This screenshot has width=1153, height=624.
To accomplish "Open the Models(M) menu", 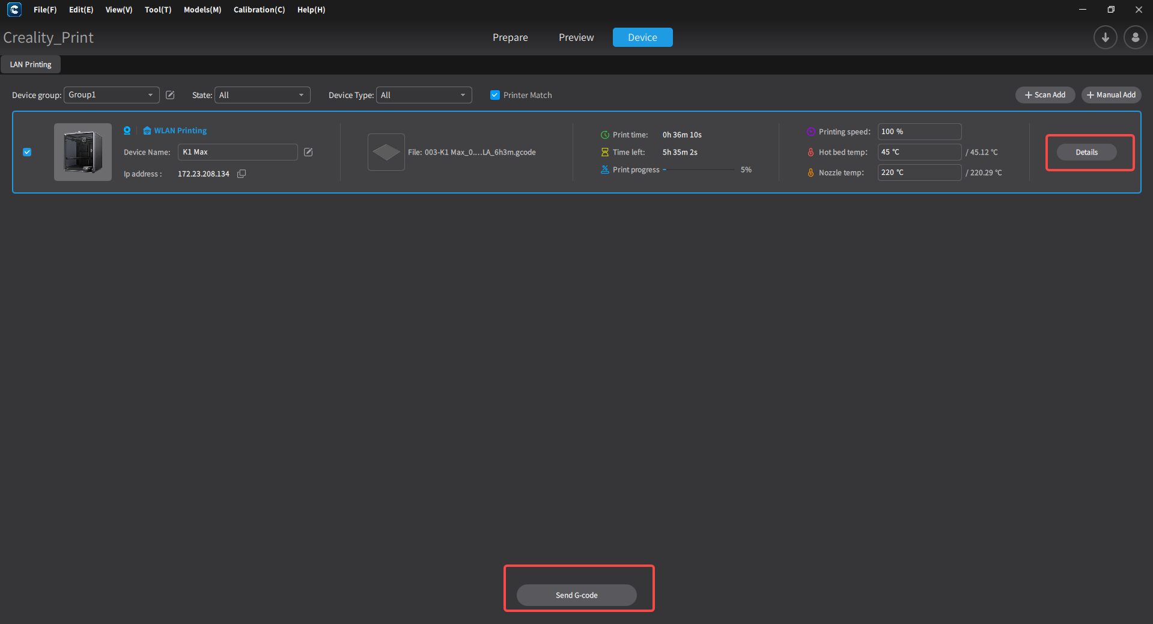I will [202, 10].
